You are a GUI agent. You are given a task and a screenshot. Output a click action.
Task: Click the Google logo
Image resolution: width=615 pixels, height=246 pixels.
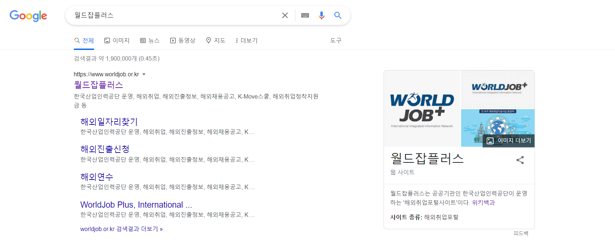28,16
